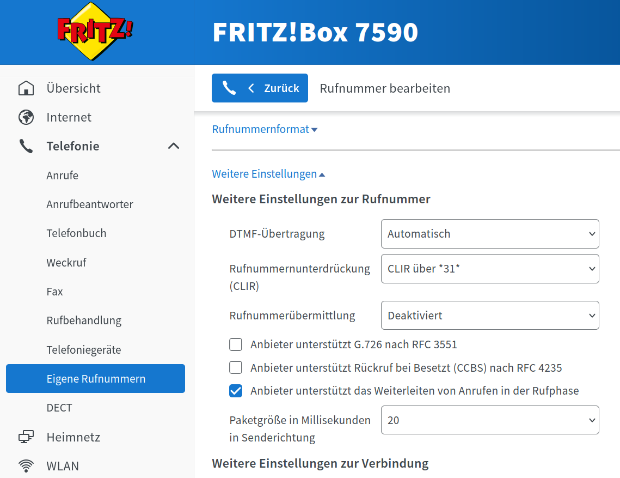
Task: Click the FRITZ!Box 7590 title
Action: pos(315,32)
